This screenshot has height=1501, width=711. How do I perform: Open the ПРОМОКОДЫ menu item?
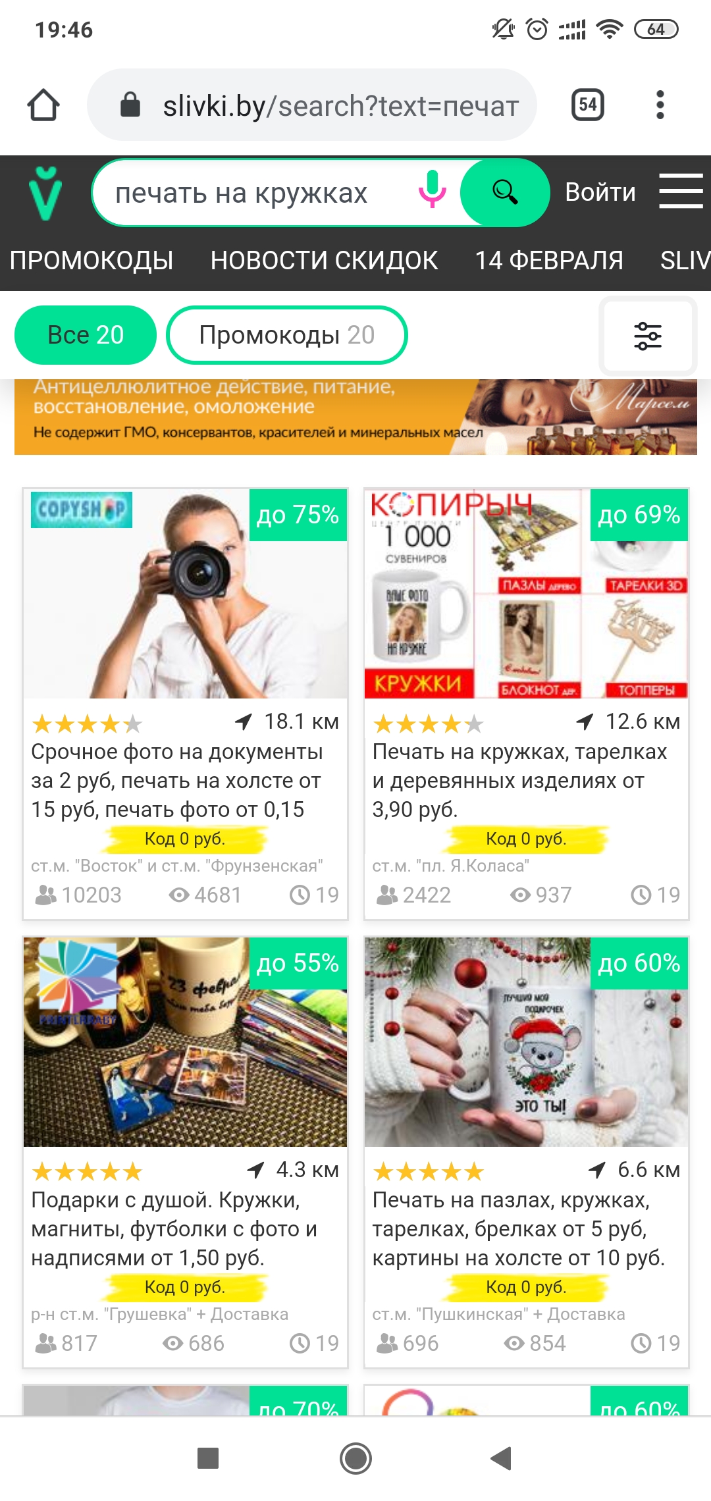click(92, 261)
